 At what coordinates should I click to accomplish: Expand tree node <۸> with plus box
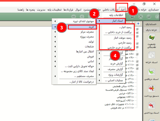[x=137, y=54]
